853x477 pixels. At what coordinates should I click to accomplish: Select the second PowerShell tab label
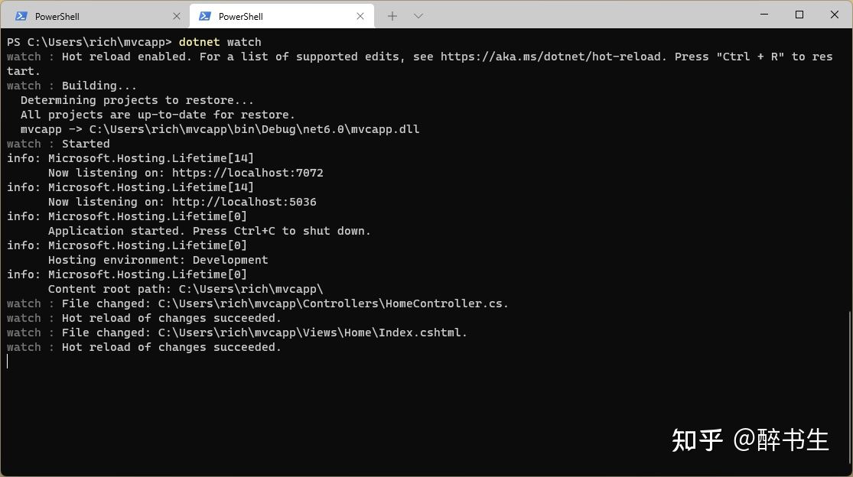click(x=240, y=17)
